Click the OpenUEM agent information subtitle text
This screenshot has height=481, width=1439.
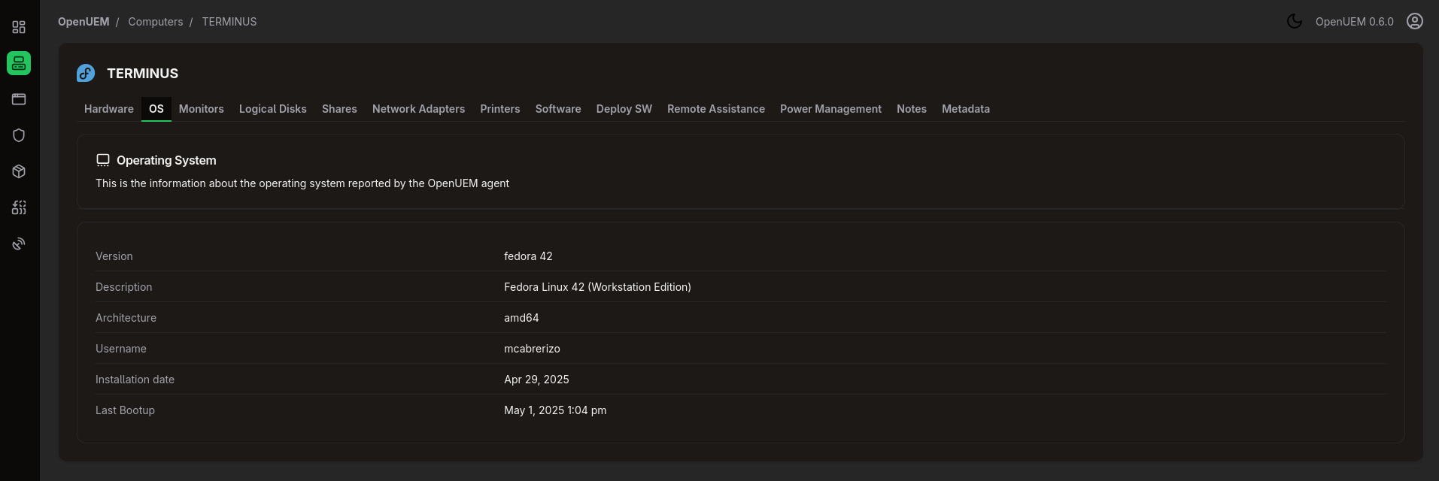[302, 183]
